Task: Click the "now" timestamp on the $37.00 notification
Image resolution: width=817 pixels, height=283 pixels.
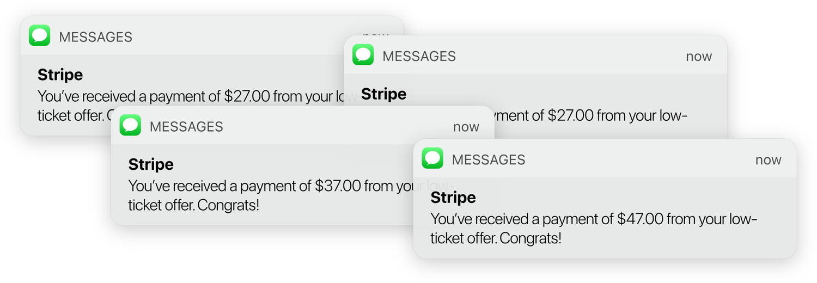Action: (x=466, y=127)
